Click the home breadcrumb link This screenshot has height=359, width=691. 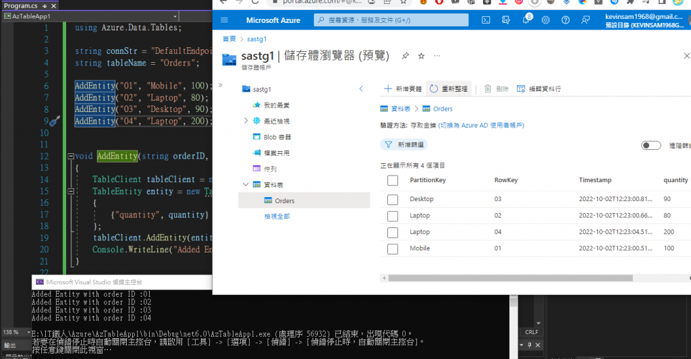coord(229,39)
